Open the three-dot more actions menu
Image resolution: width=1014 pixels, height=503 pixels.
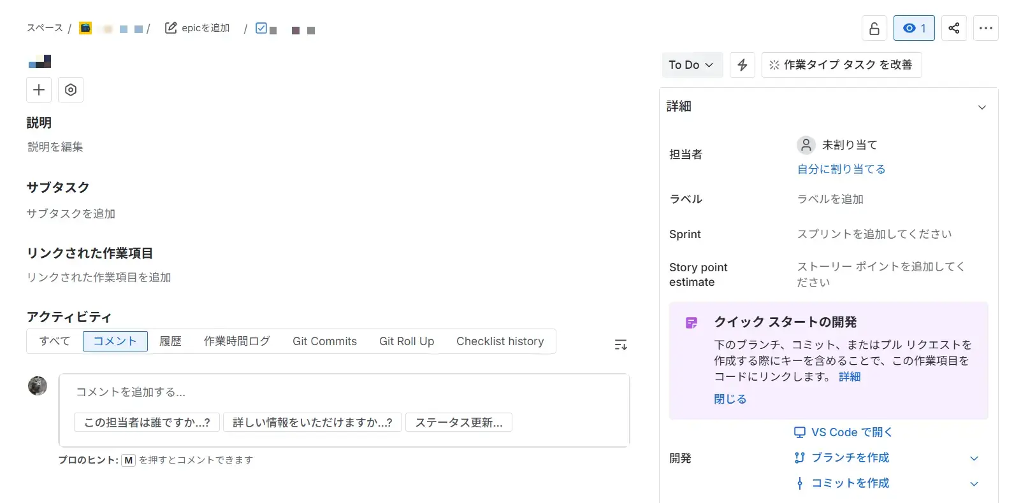986,28
